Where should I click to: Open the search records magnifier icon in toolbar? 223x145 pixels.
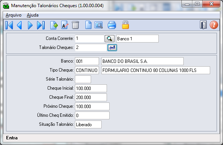point(99,25)
